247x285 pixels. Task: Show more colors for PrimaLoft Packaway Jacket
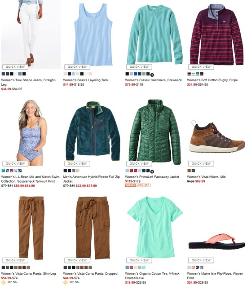coord(152,171)
